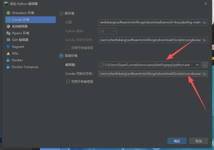The width and height of the screenshot is (214, 150).
Task: Open the Python 版本 3.9 dropdown
Action: (108, 31)
